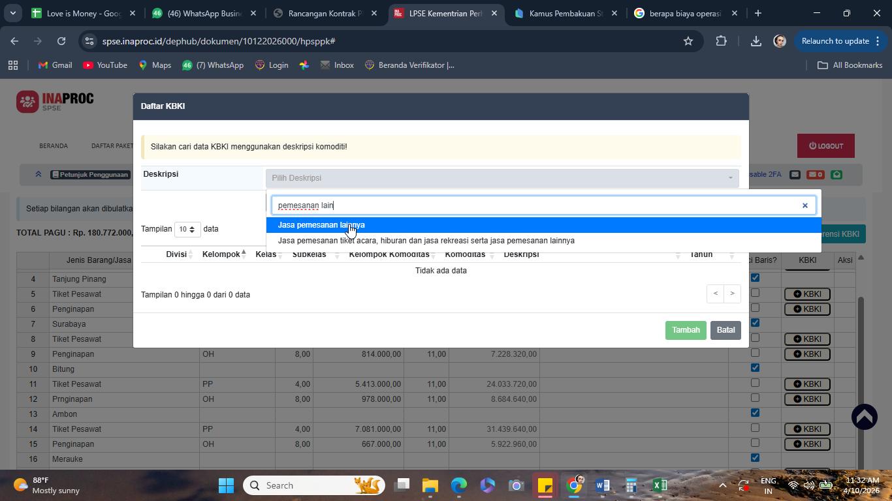
Task: Switch to the 'berapa biaya operasi' Google tab
Action: [686, 13]
